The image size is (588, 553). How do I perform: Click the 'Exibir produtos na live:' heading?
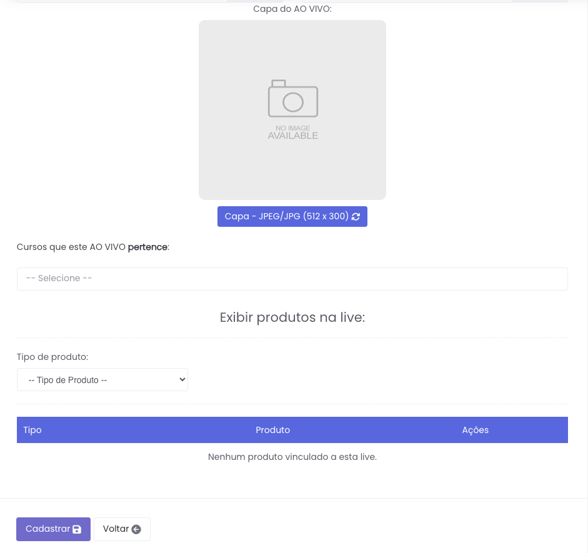[292, 317]
